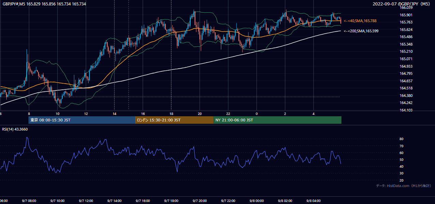Click price axis value 164.933

point(406,66)
